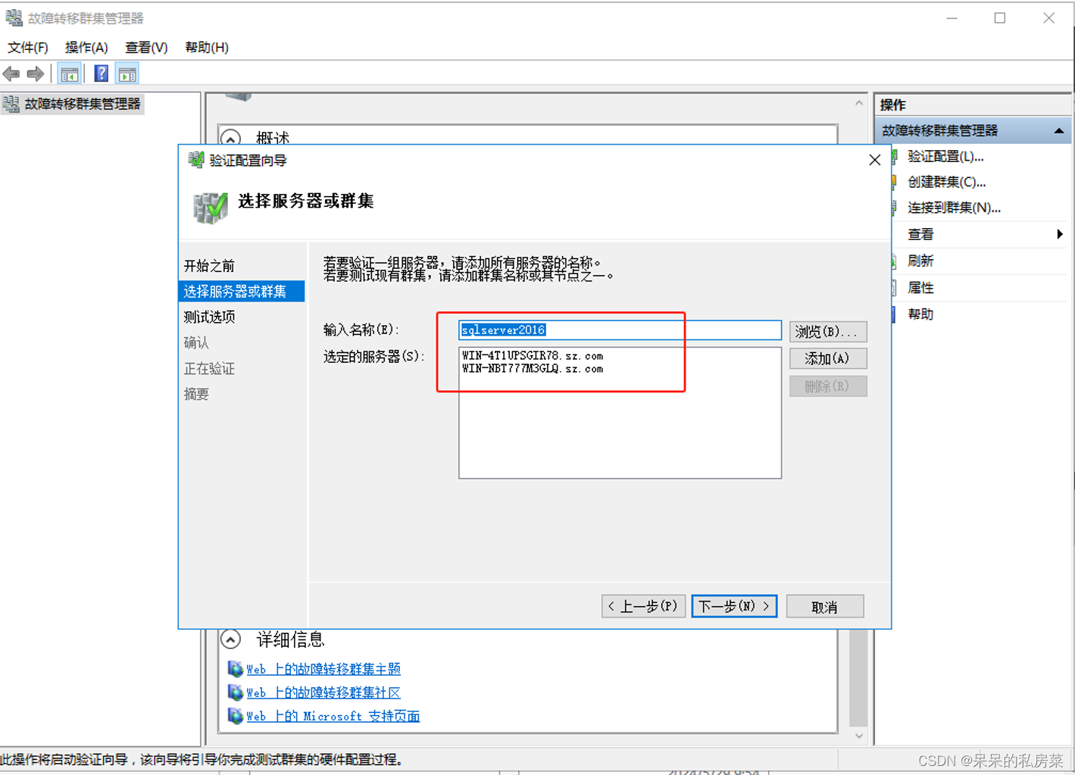1075x775 pixels.
Task: Click the center pane scrollbar up arrow
Action: point(858,103)
